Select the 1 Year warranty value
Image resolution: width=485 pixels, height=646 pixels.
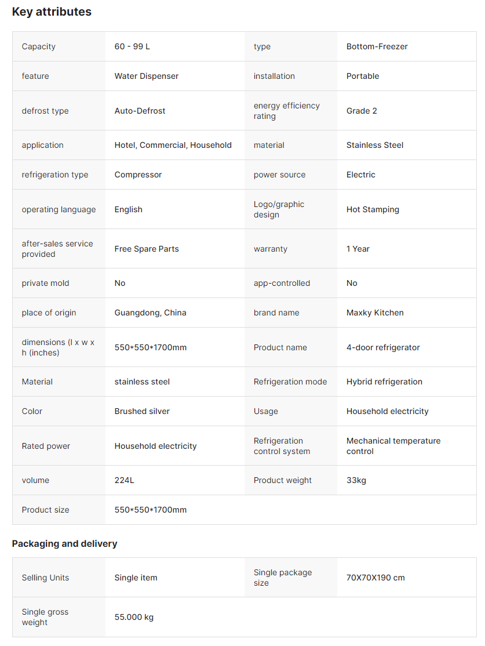pyautogui.click(x=358, y=249)
